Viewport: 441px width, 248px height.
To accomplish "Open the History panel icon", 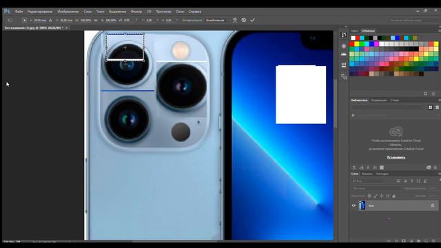I will click(x=344, y=34).
